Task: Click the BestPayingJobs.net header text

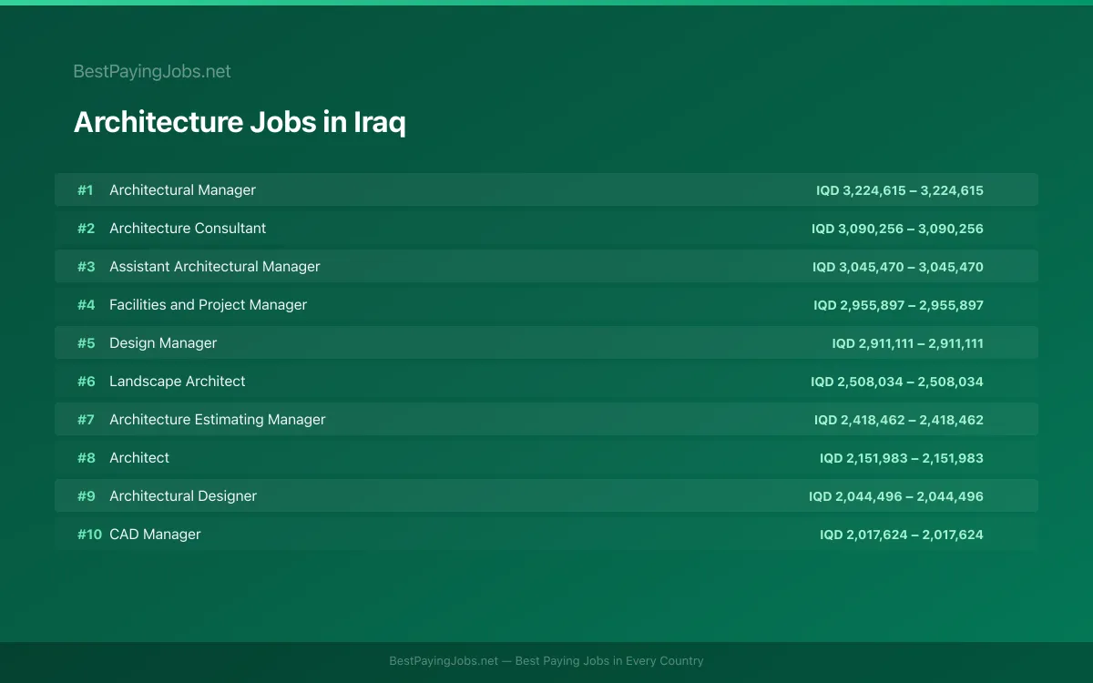Action: tap(152, 71)
